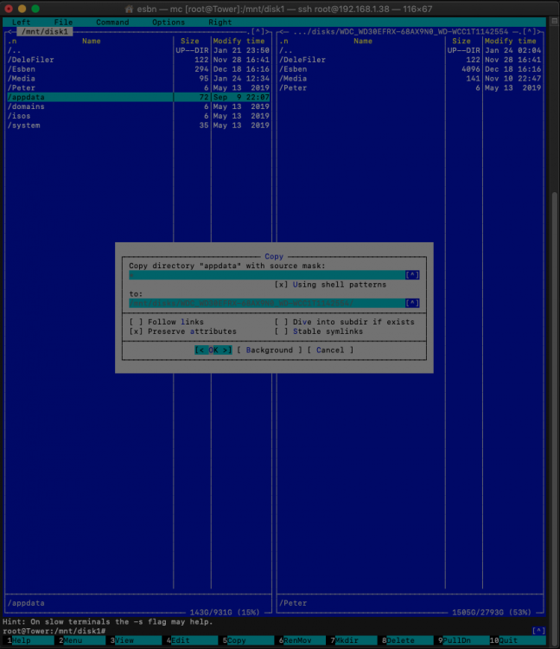The image size is (560, 649).
Task: Confirm copy with the OK button
Action: pyautogui.click(x=213, y=350)
